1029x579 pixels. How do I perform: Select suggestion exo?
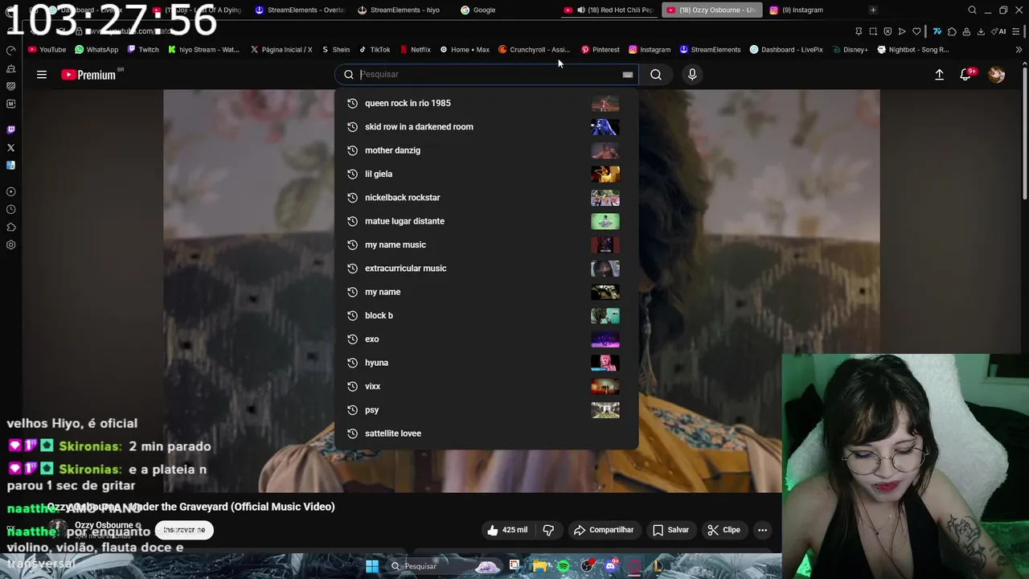point(486,339)
